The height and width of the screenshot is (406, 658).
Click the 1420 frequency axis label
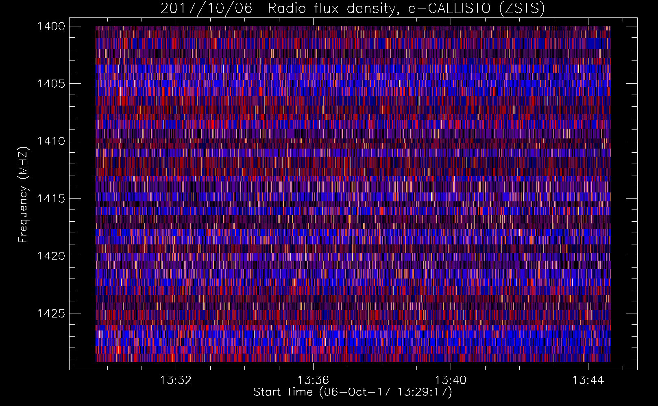tap(51, 256)
